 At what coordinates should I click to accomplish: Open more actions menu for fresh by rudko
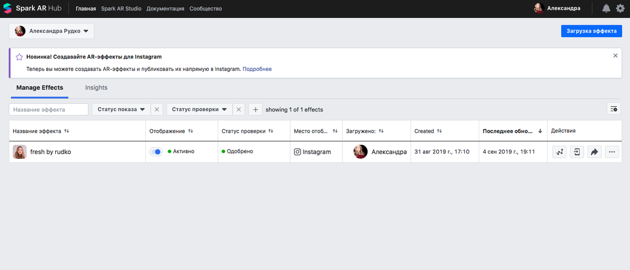(x=612, y=152)
